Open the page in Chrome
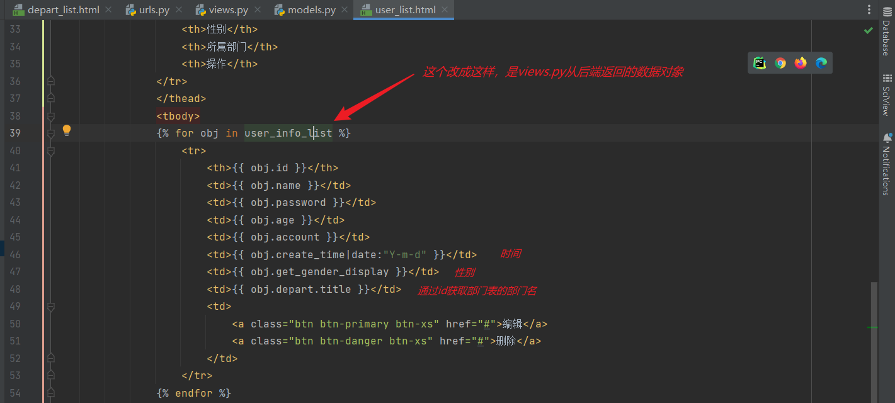 (780, 62)
